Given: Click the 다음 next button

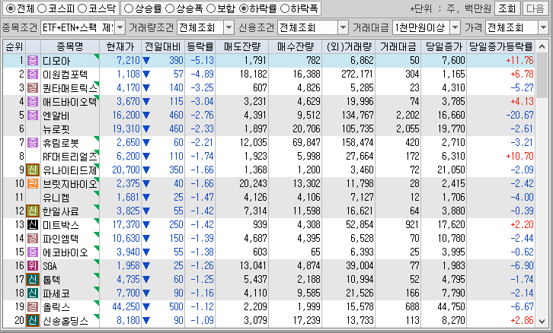Looking at the screenshot, I should (x=535, y=8).
